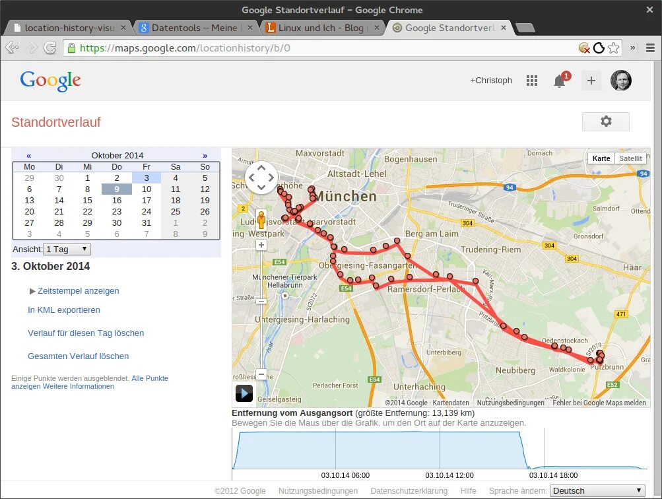
Task: Open +Christoph profile link
Action: (x=491, y=81)
